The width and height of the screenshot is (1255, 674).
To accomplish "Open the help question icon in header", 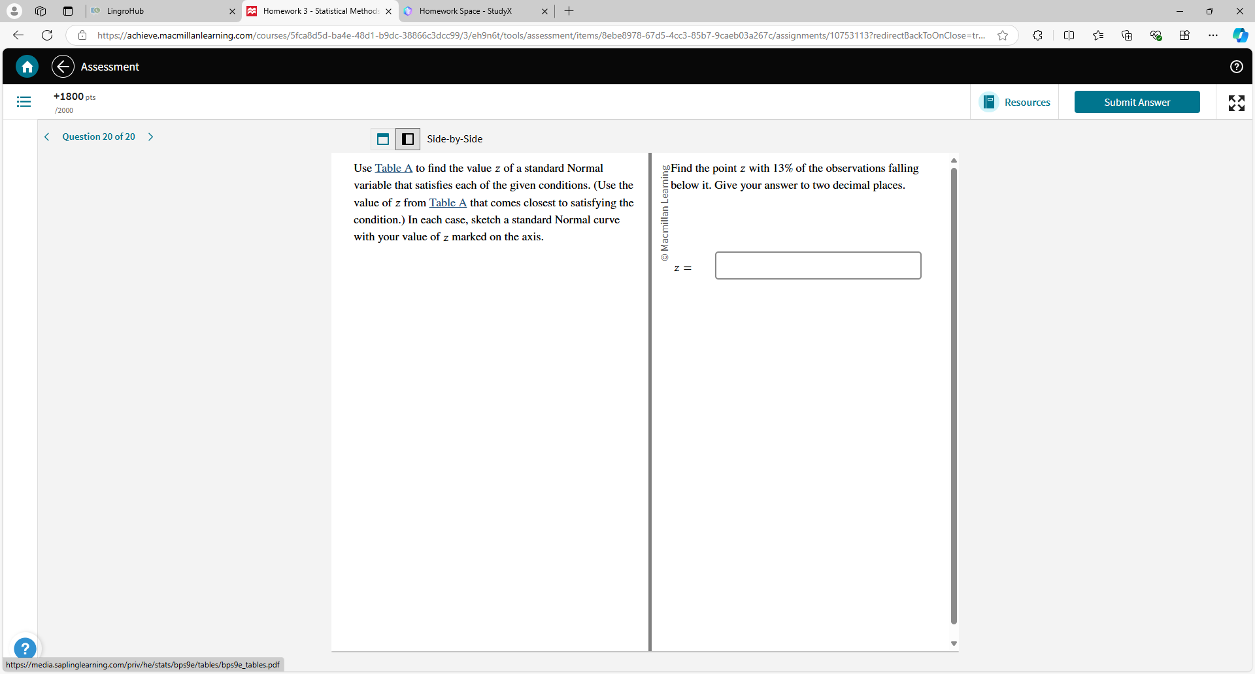I will (x=1236, y=67).
